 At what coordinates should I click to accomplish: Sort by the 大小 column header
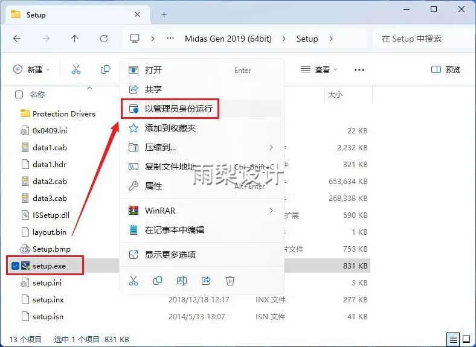335,94
